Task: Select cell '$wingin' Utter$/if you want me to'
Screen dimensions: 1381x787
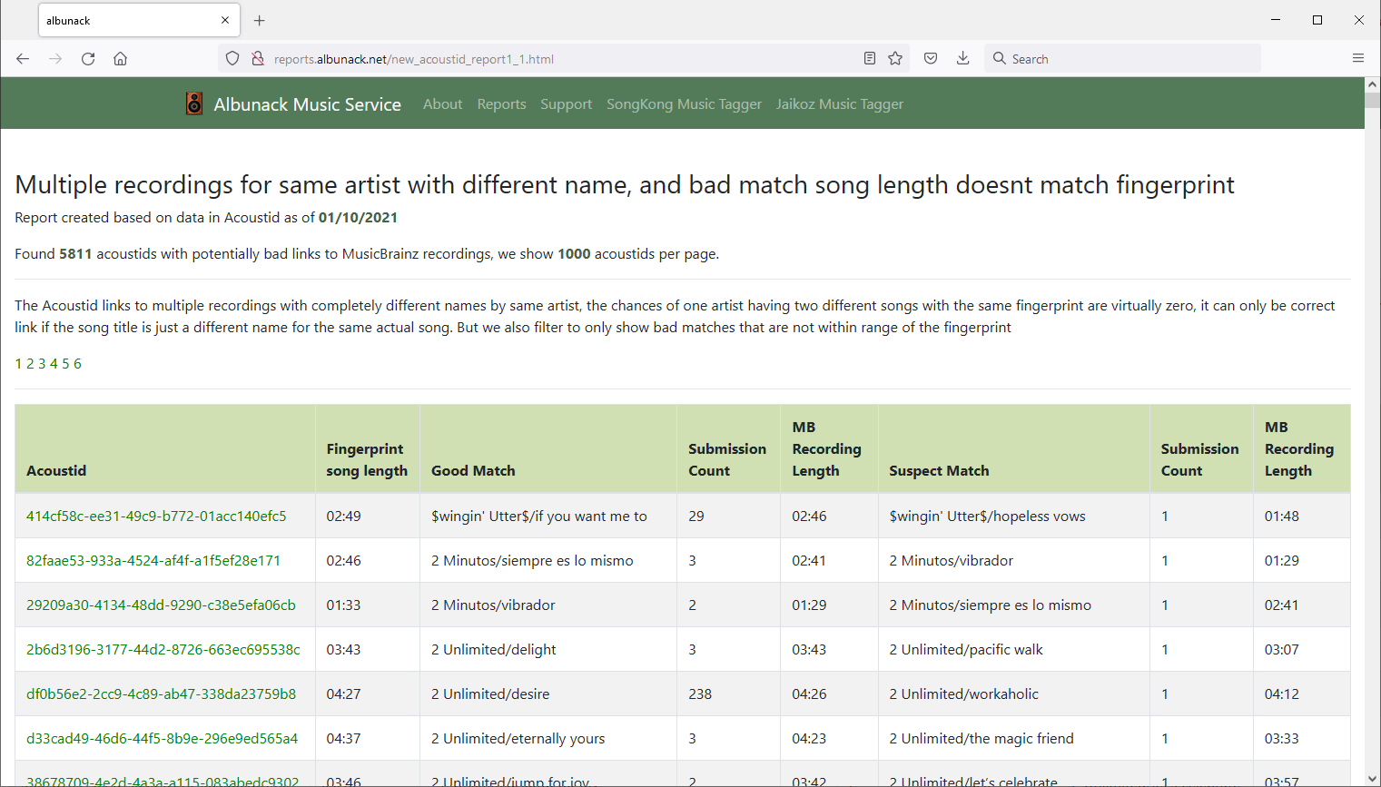Action: [548, 516]
